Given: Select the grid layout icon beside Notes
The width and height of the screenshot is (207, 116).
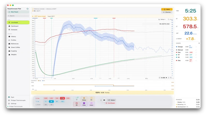Looking at the screenshot, I should tap(104, 100).
